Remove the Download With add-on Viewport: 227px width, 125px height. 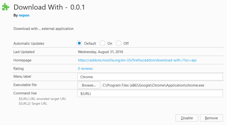click(211, 118)
